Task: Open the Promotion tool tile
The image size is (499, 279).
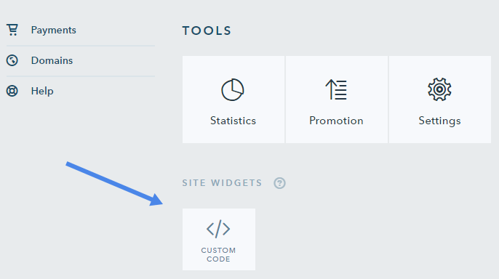Action: point(337,100)
